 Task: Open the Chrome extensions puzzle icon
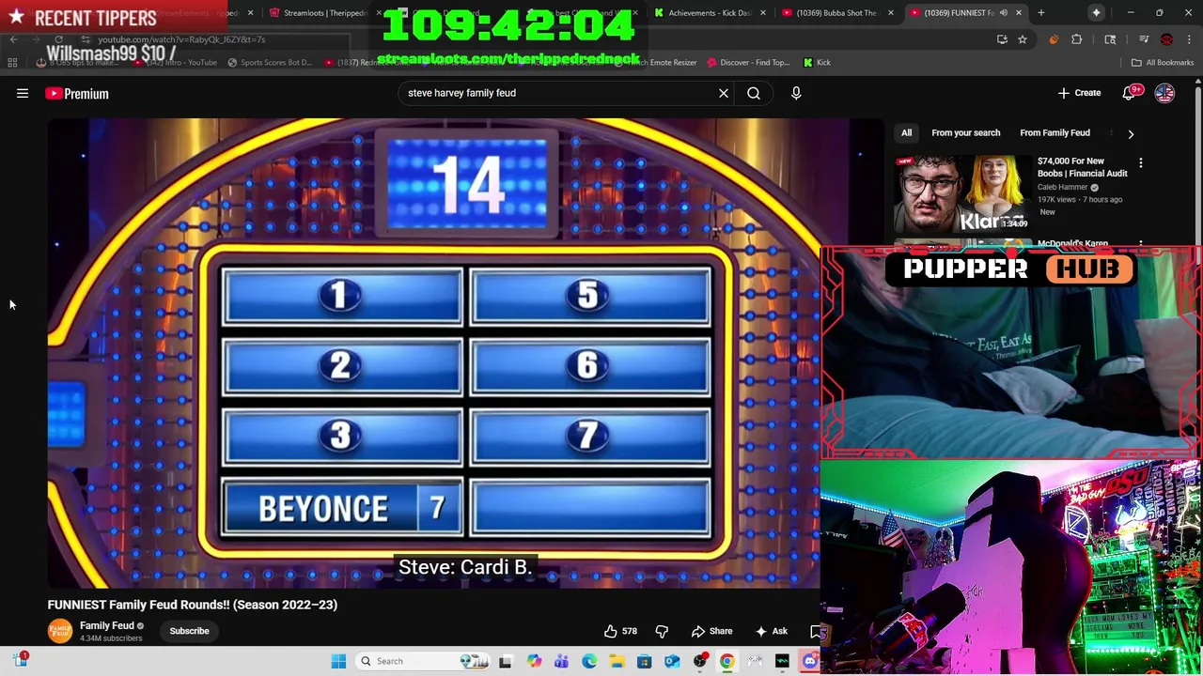[1077, 39]
